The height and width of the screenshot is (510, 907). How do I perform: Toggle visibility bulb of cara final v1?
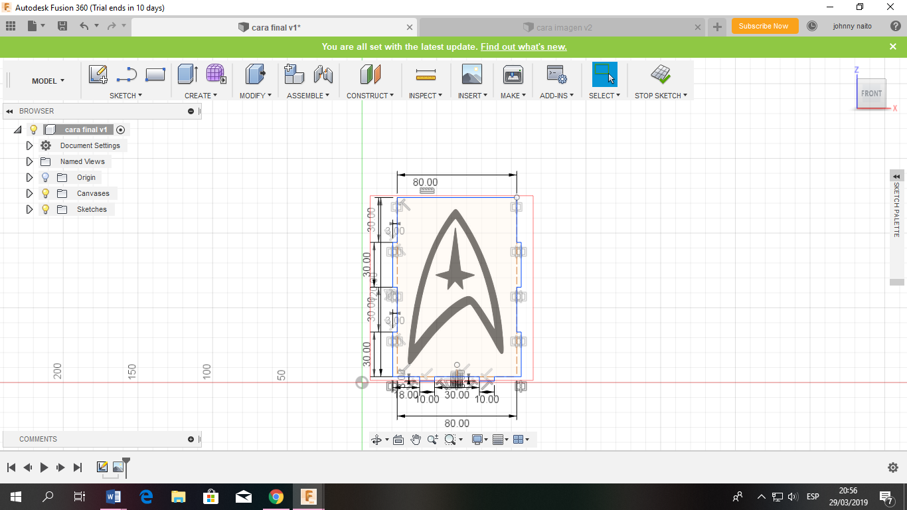coord(34,129)
